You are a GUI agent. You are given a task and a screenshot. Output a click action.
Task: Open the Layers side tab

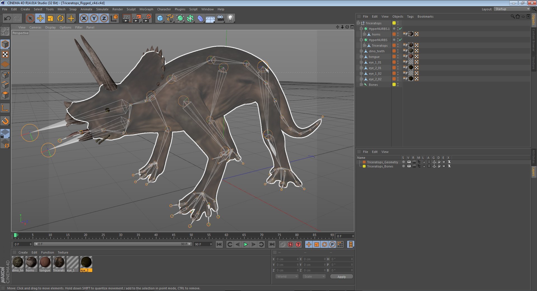tap(534, 172)
